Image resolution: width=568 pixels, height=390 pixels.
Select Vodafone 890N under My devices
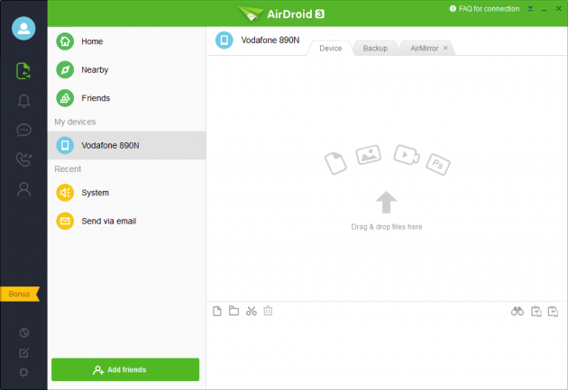126,145
